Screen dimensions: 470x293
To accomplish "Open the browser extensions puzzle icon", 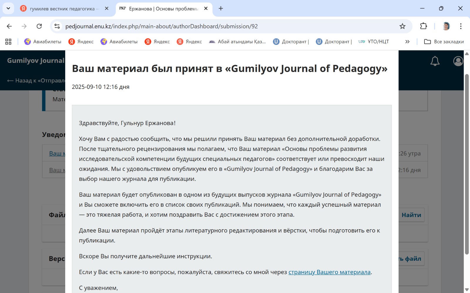I will pos(423,26).
